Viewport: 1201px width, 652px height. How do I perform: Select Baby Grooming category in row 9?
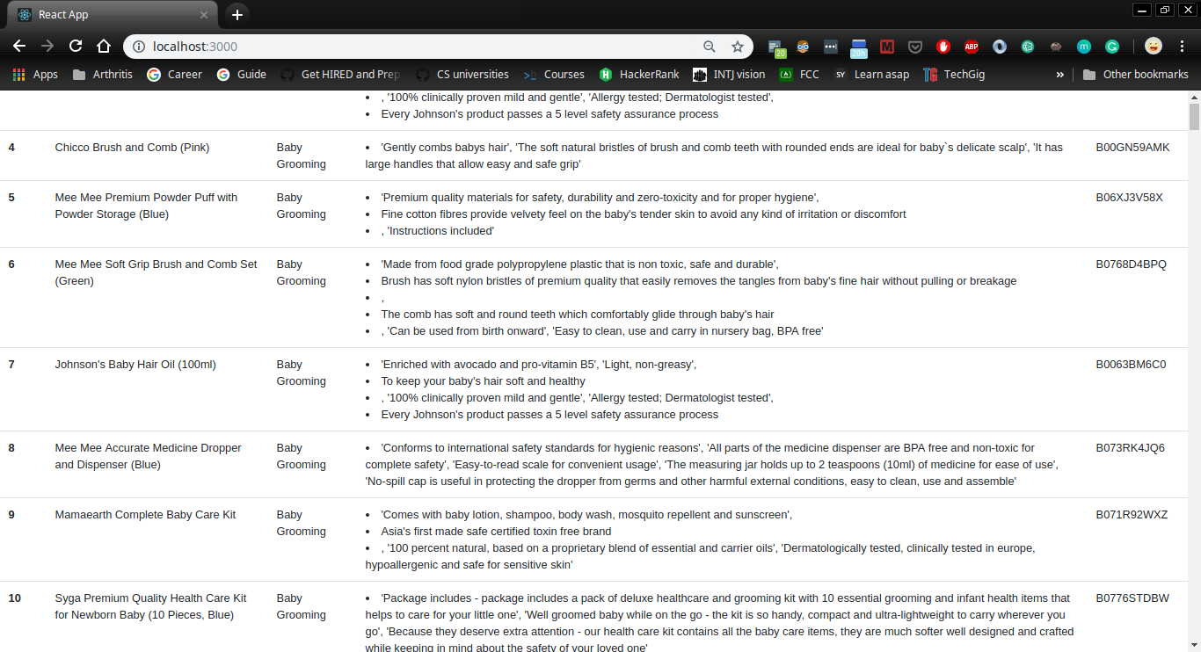[301, 523]
